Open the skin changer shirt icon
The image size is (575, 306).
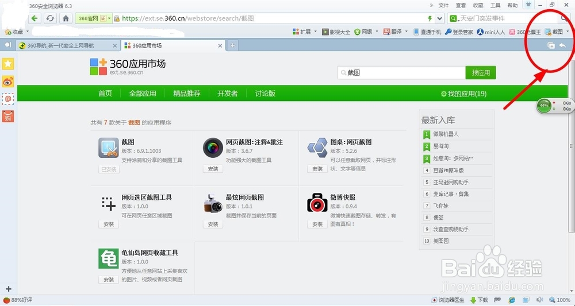click(x=528, y=5)
